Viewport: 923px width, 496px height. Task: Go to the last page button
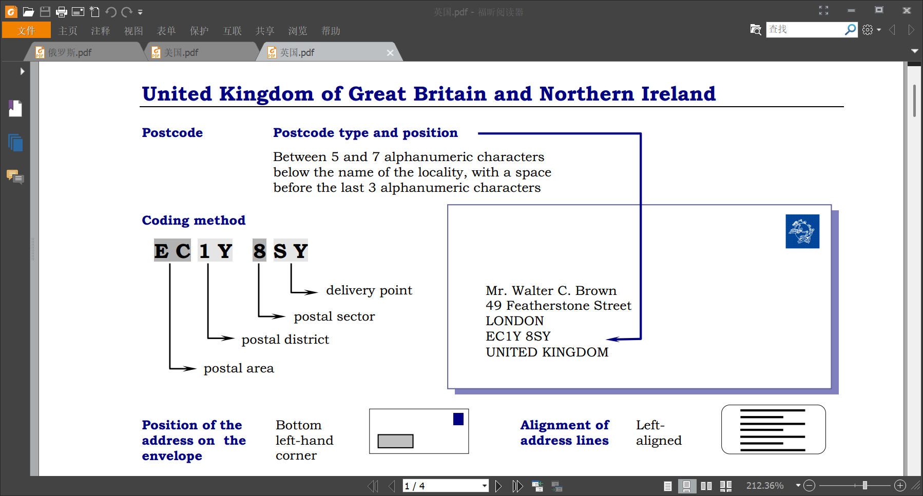tap(517, 486)
